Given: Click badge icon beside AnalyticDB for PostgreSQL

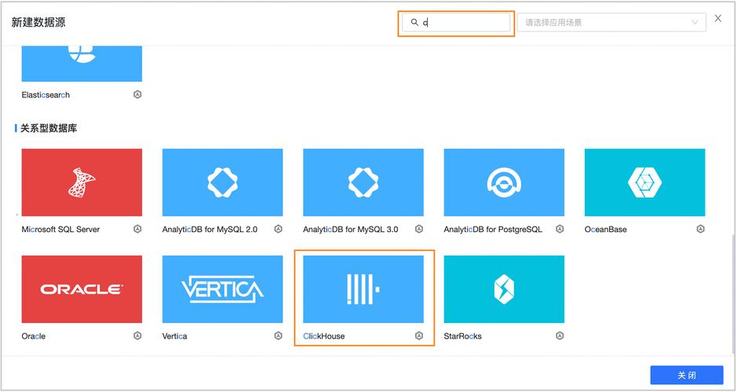Looking at the screenshot, I should (560, 229).
